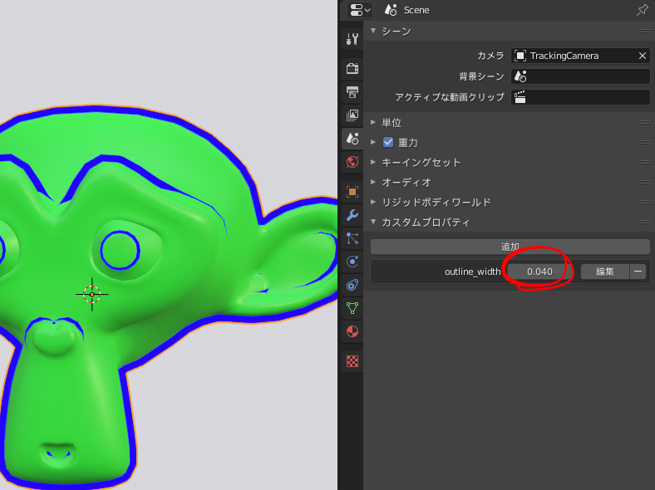This screenshot has height=490, width=655.
Task: Remove outline_width property with minus button
Action: (638, 272)
